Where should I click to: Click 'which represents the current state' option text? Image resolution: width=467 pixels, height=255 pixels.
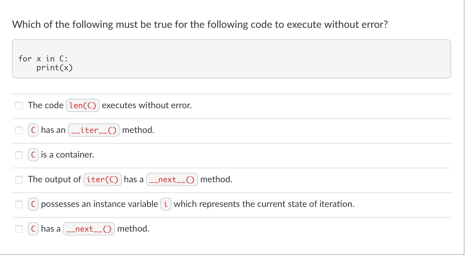click(x=264, y=204)
